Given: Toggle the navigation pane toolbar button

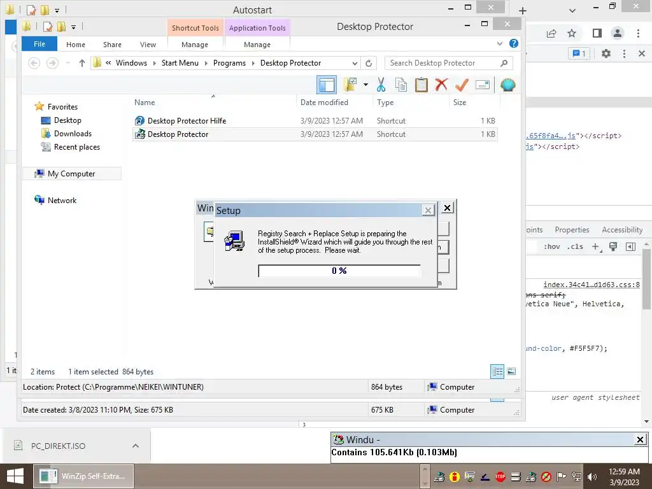Looking at the screenshot, I should (327, 85).
